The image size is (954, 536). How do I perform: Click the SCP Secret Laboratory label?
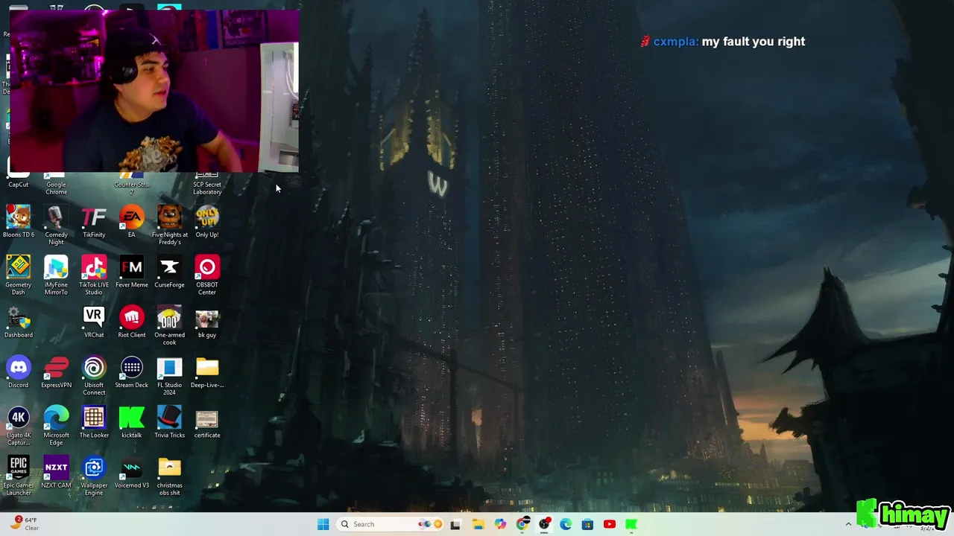tap(207, 188)
